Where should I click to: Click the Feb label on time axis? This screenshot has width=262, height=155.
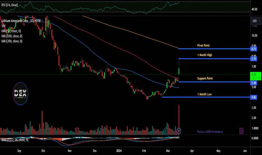pos(144,151)
